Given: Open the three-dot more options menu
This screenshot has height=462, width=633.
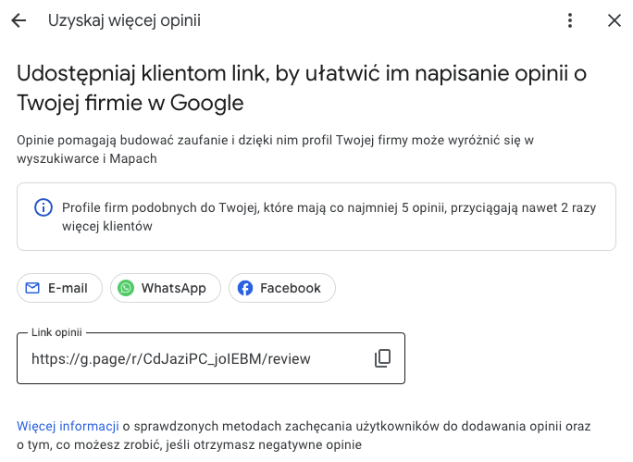Looking at the screenshot, I should (x=570, y=20).
